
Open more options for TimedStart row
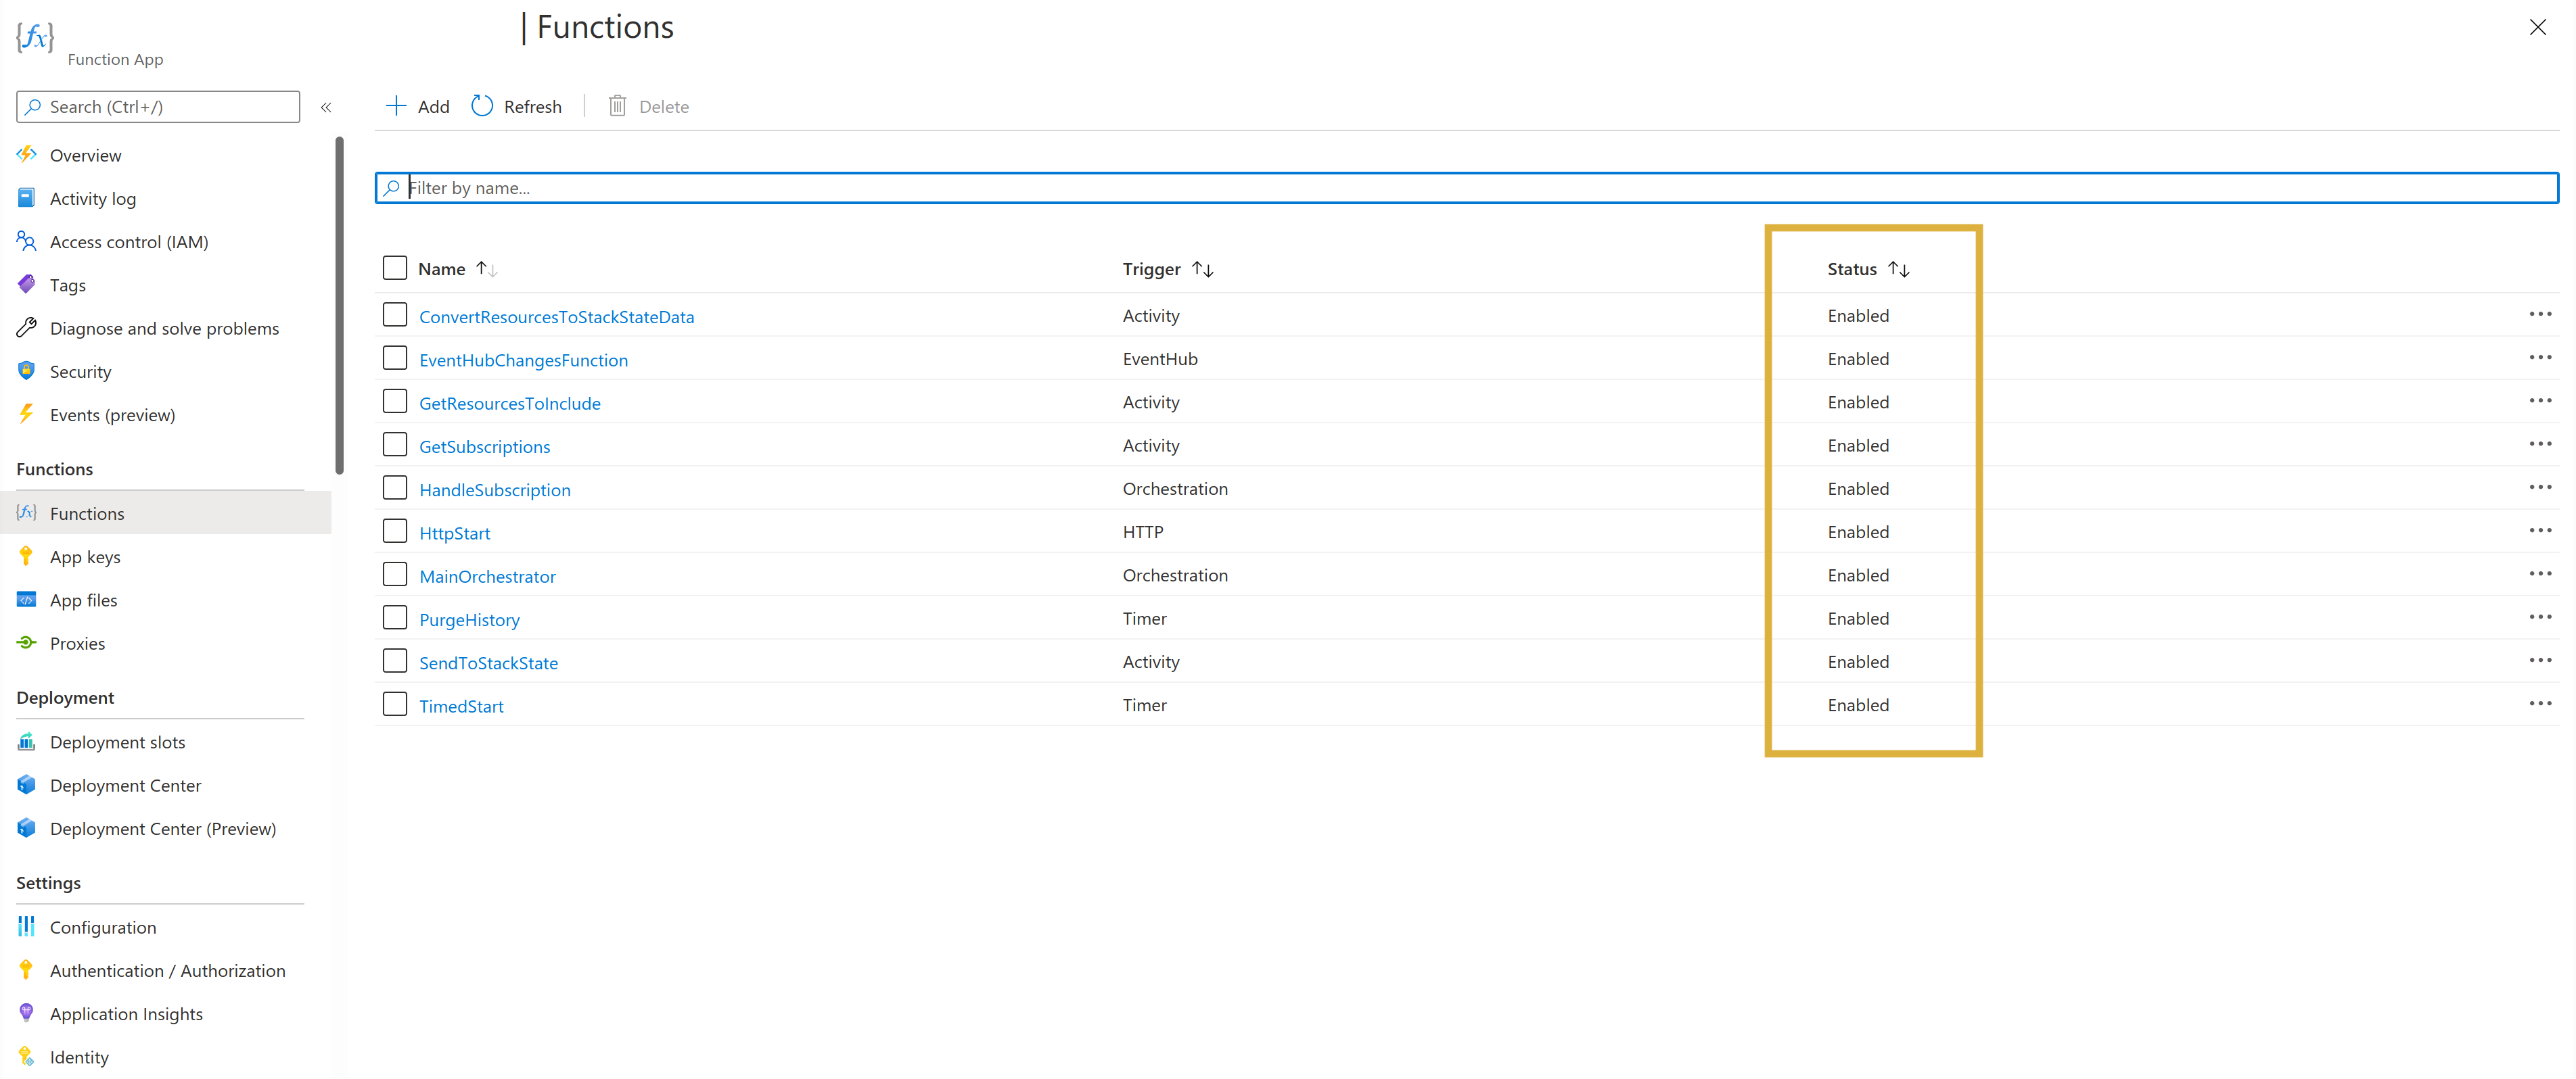(2540, 703)
